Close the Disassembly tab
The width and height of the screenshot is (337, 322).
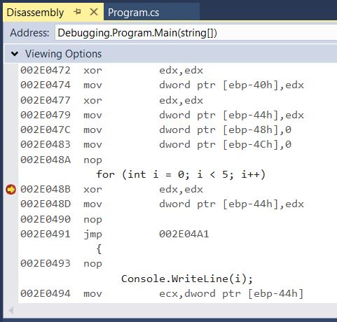coord(94,12)
